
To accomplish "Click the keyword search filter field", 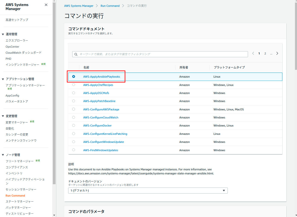I will point(162,54).
